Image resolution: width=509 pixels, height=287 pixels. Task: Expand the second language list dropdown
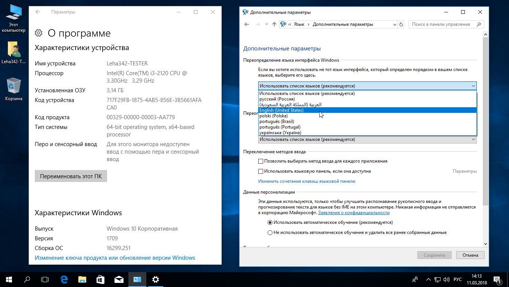pos(367,139)
